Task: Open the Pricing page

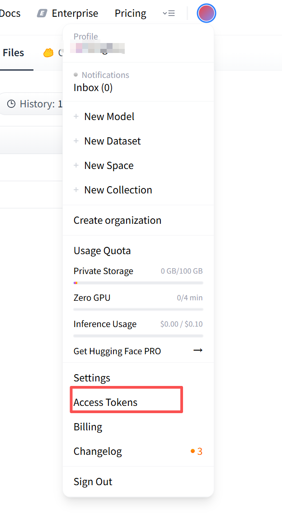Action: (130, 14)
